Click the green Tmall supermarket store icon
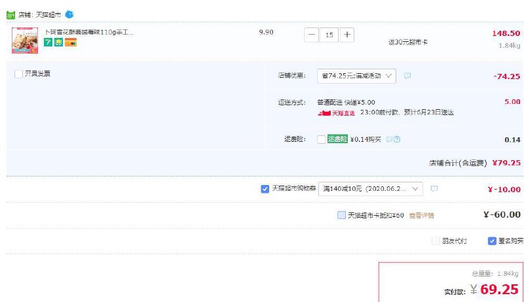The image size is (524, 302). [10, 15]
